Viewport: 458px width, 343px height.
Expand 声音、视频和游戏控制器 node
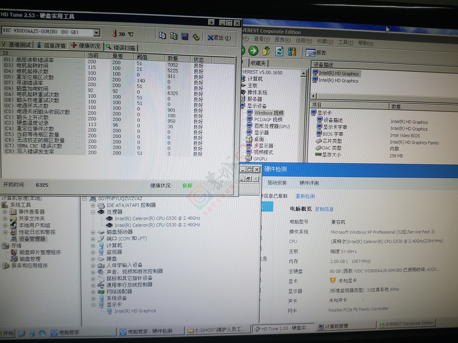tap(93, 272)
